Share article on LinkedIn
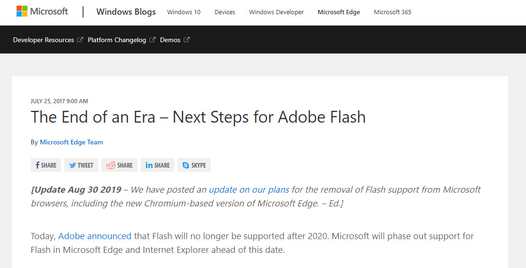This screenshot has width=526, height=268. [x=157, y=165]
